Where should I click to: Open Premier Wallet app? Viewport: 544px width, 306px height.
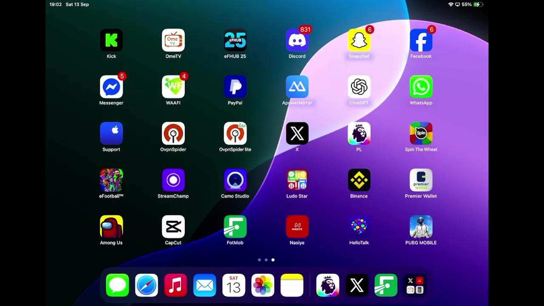coord(421,180)
